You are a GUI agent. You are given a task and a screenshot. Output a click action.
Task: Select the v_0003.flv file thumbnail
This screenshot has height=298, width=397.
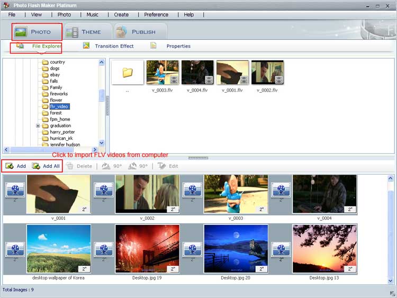tap(163, 73)
